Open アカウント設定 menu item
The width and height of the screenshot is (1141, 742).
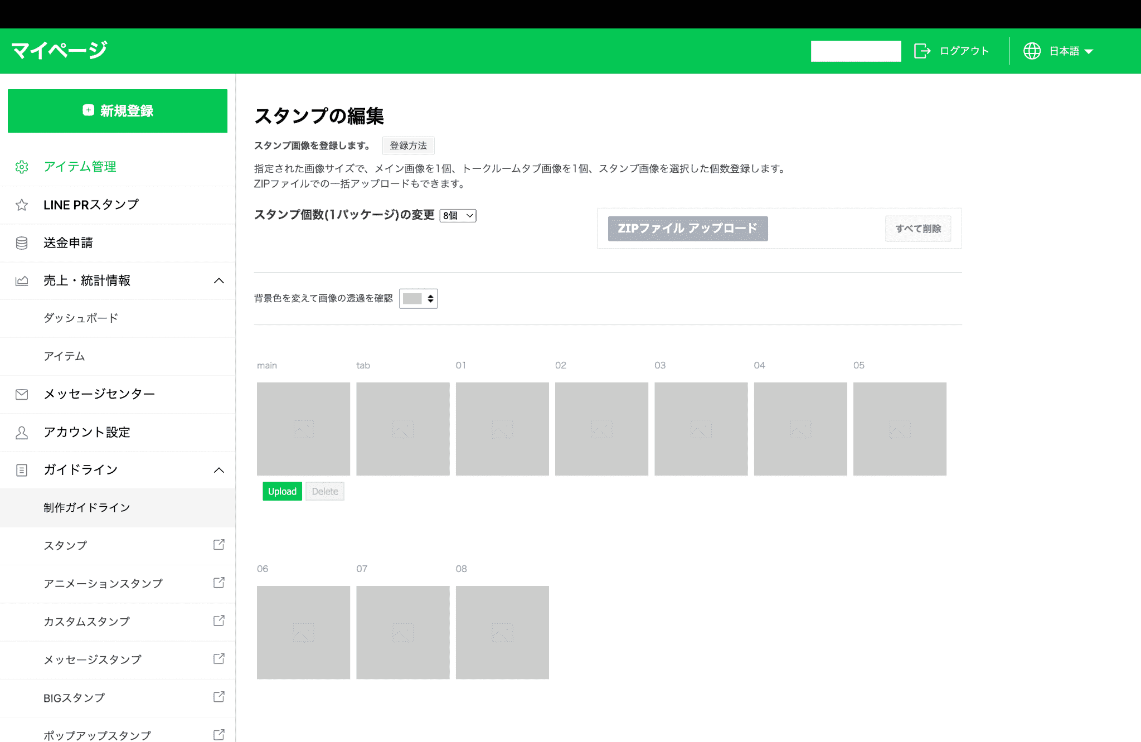(x=118, y=433)
